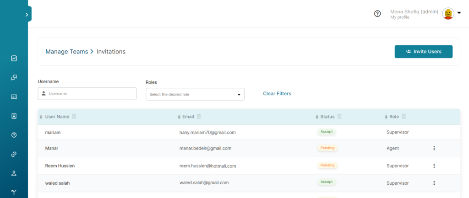The image size is (469, 198).
Task: Open the profile dropdown arrow beside avatar
Action: (x=459, y=13)
